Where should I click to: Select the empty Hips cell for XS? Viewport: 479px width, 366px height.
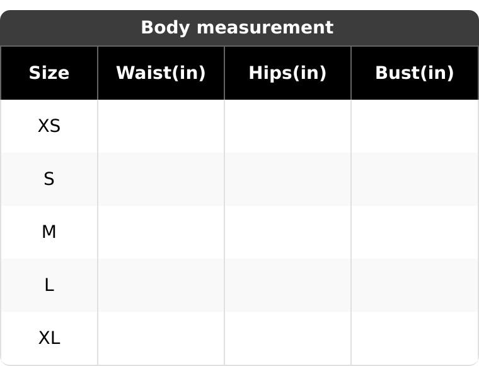coord(287,126)
